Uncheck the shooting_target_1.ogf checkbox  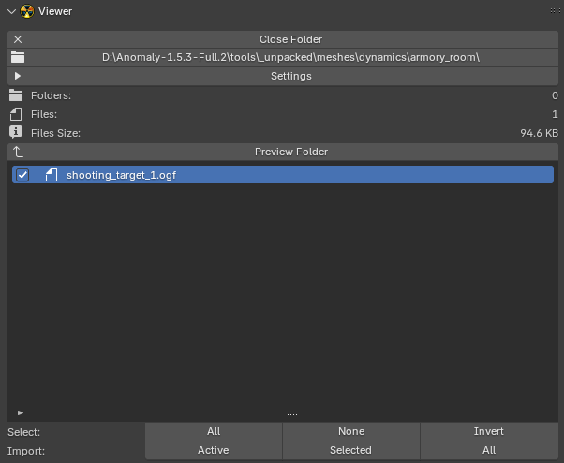pos(23,175)
